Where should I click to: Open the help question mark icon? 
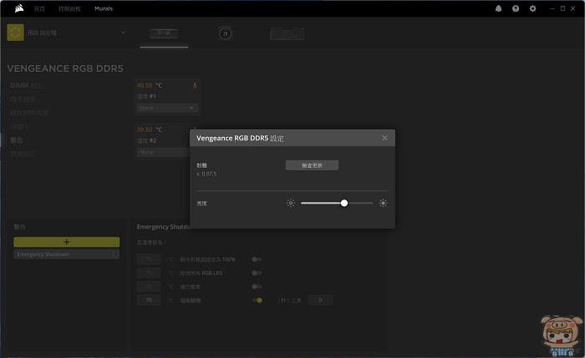pos(516,8)
